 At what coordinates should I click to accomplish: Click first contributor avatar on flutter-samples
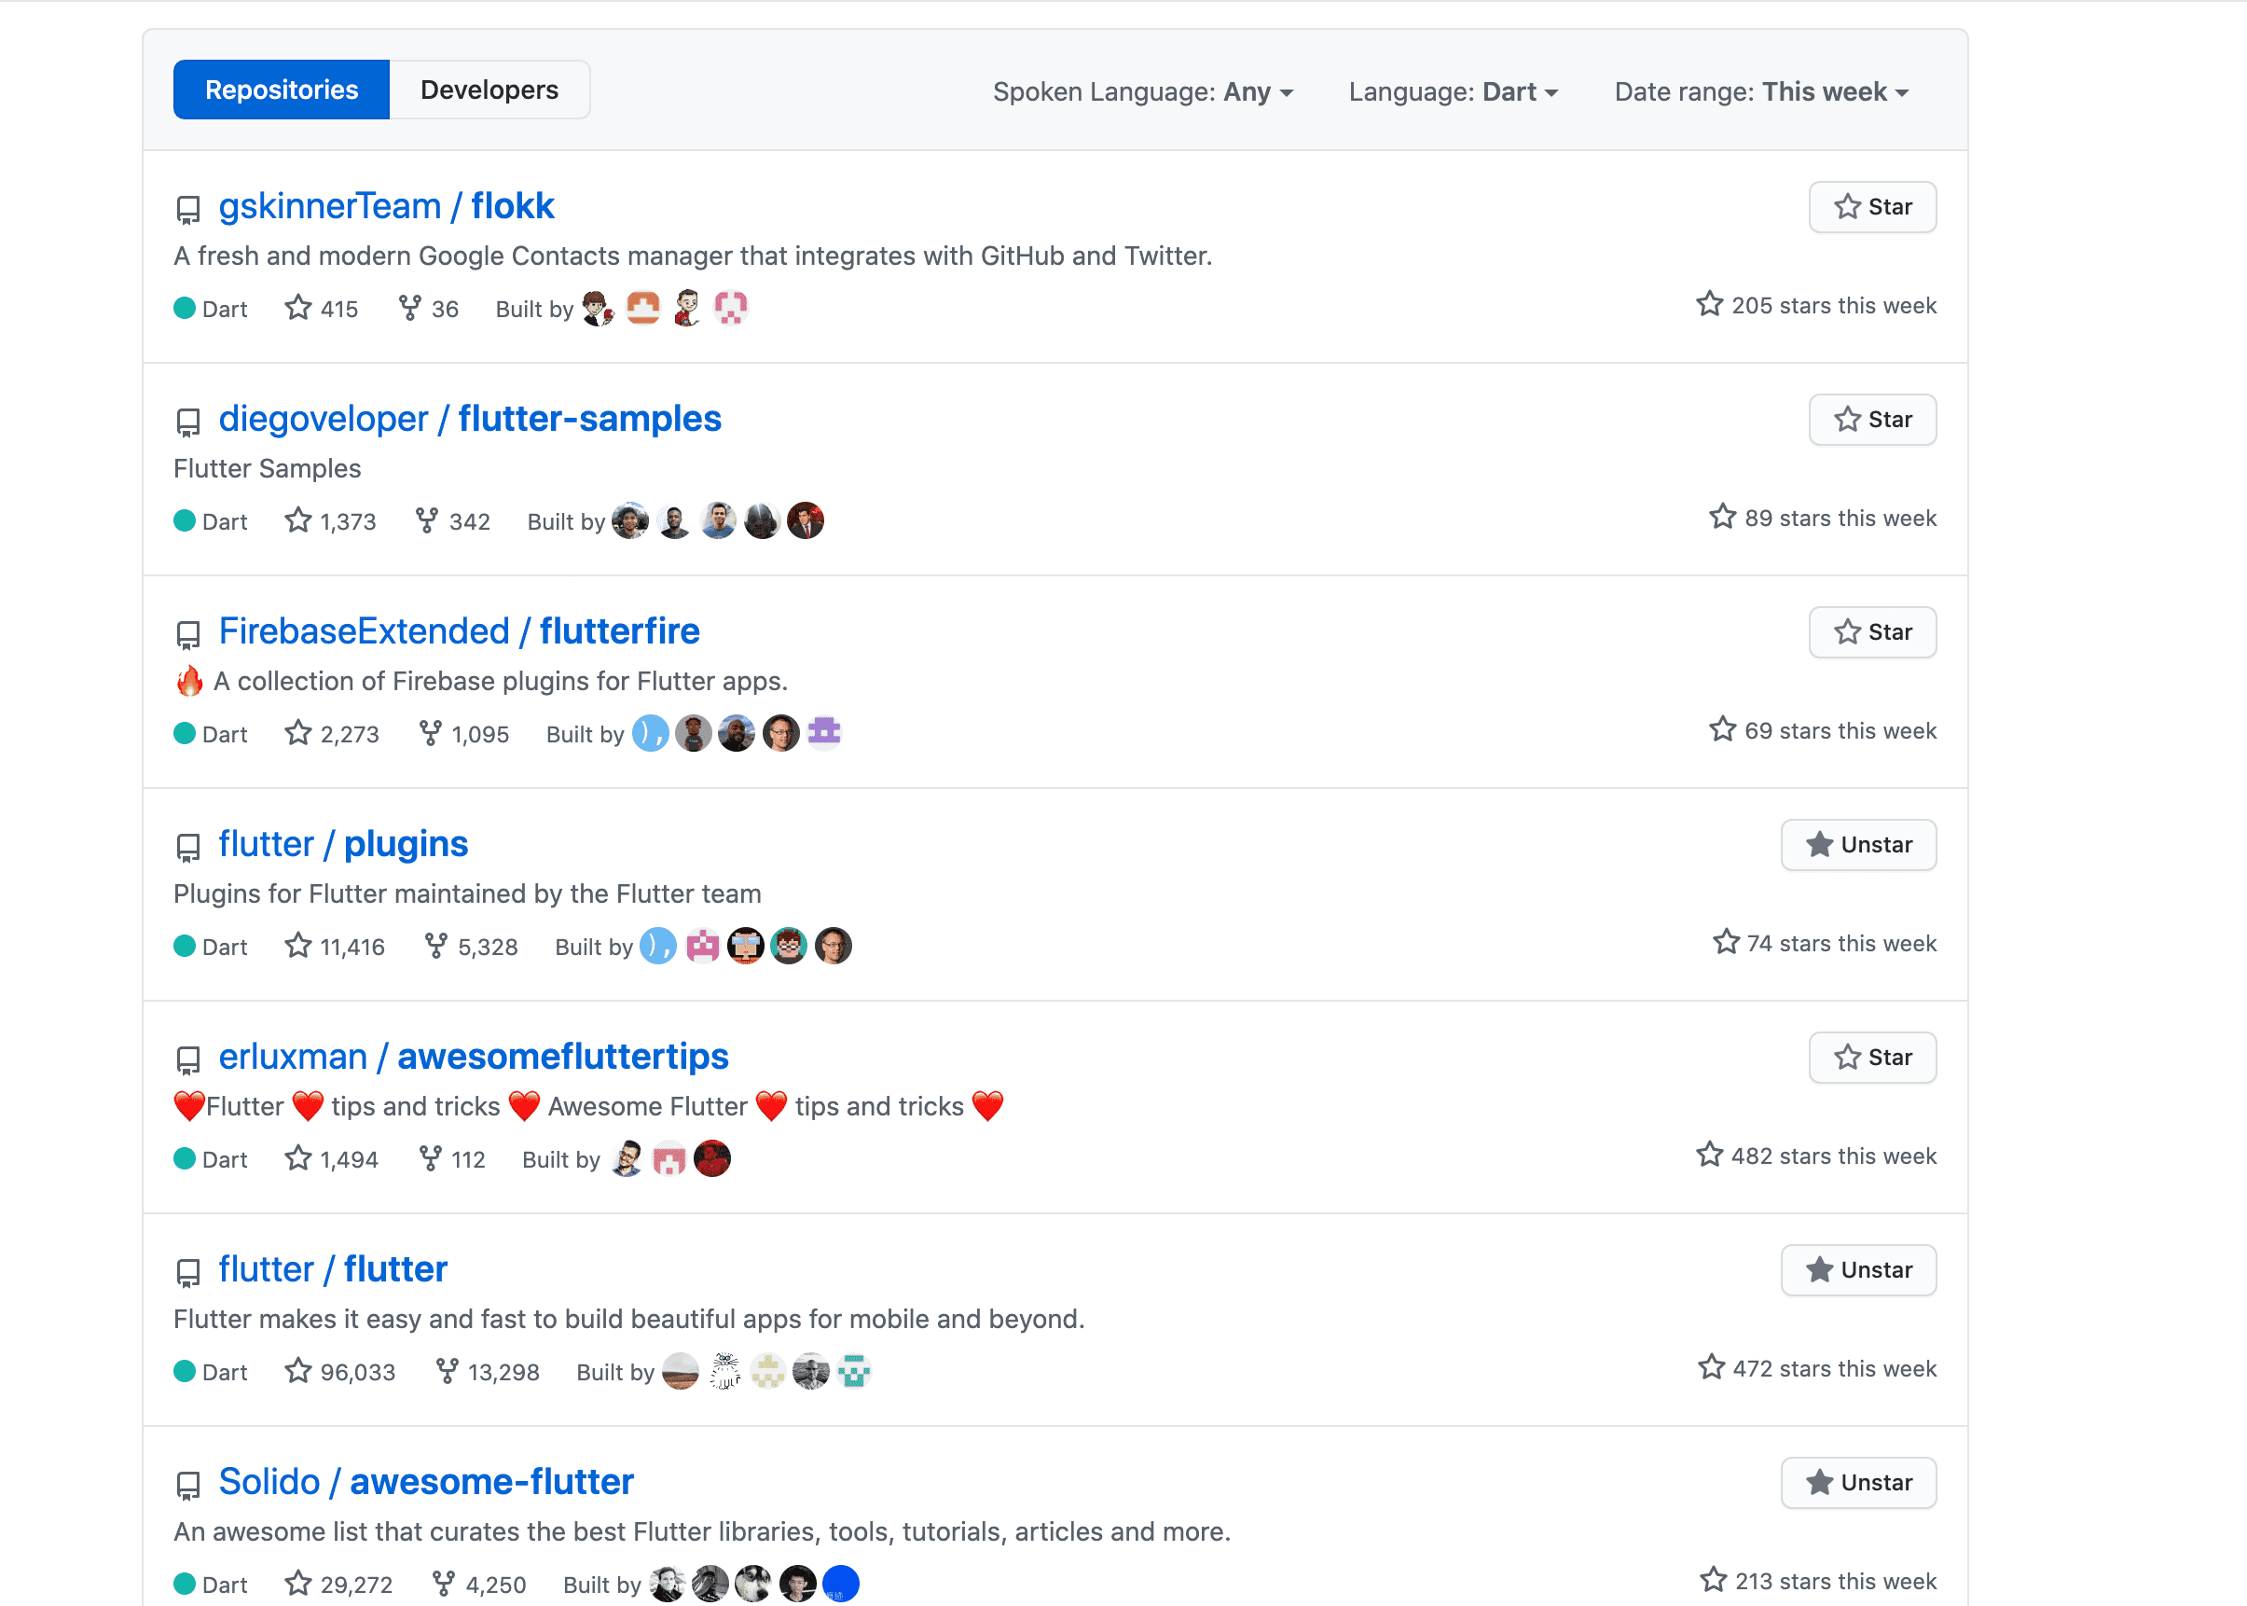coord(629,520)
